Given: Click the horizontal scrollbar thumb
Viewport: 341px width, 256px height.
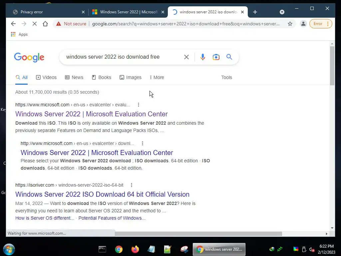Looking at the screenshot, I should tap(198, 234).
